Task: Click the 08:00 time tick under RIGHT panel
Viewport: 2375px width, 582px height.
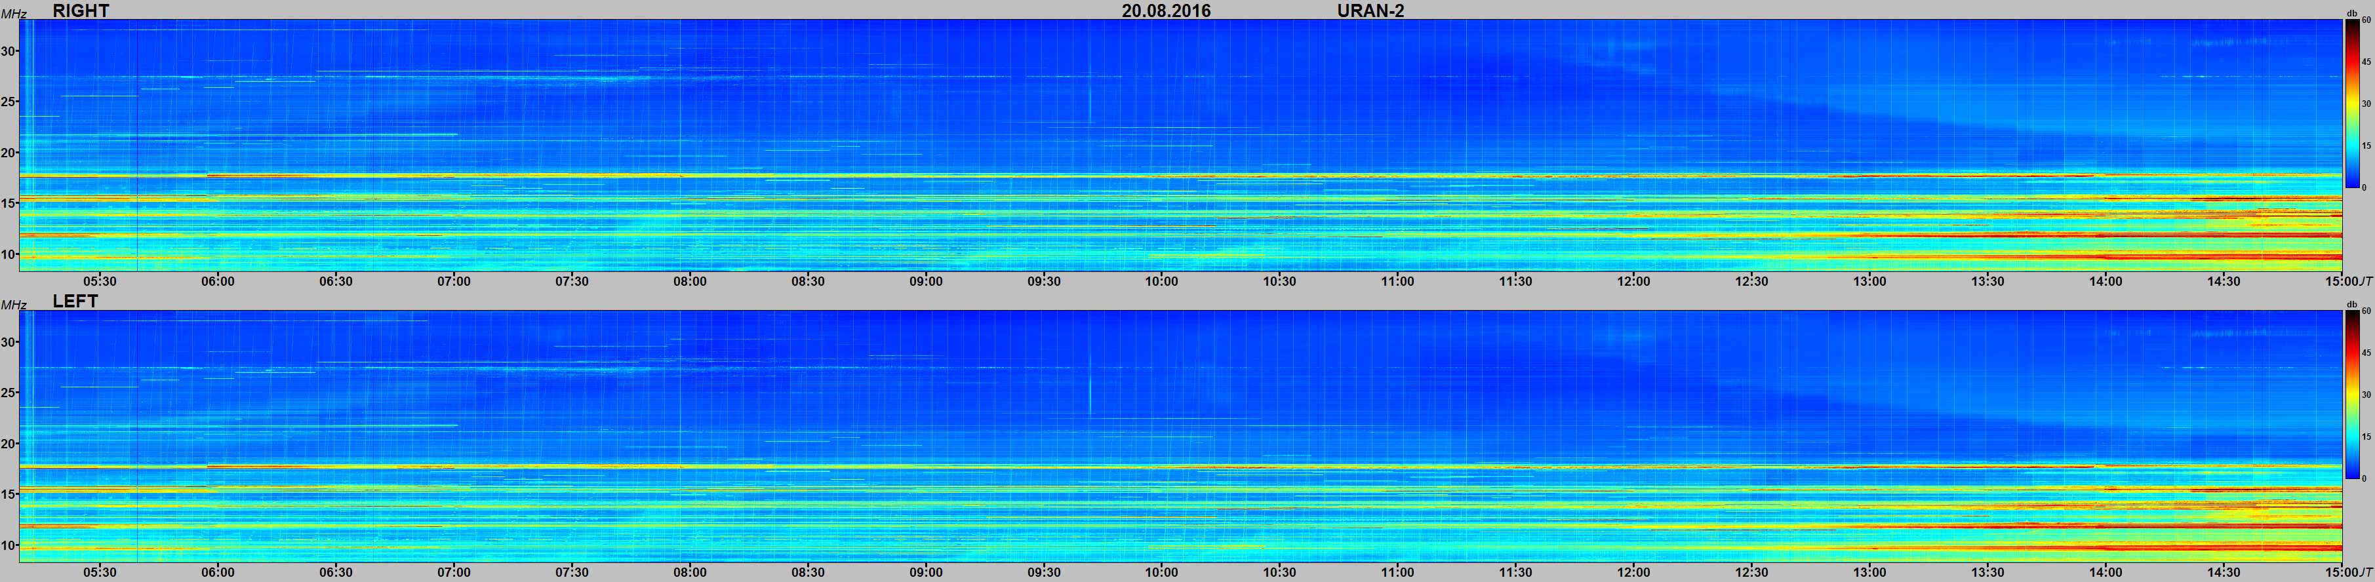Action: click(x=690, y=281)
